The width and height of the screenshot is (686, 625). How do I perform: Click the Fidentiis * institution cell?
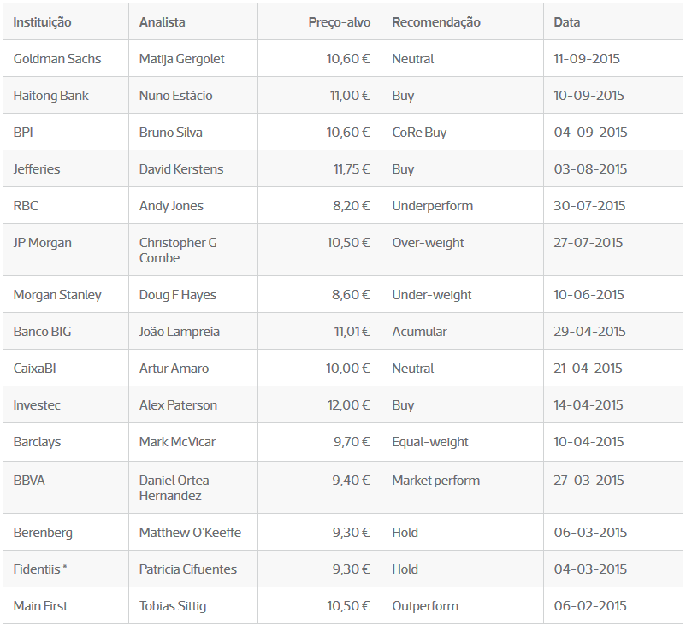pos(40,569)
